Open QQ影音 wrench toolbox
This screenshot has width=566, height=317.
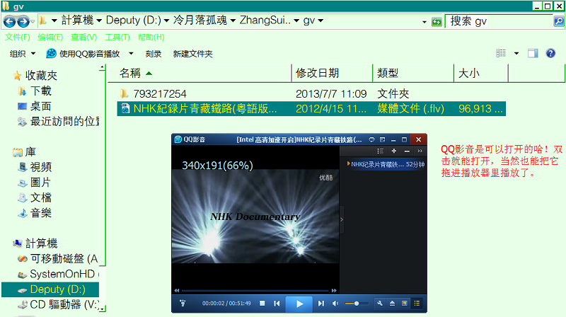pos(380,304)
